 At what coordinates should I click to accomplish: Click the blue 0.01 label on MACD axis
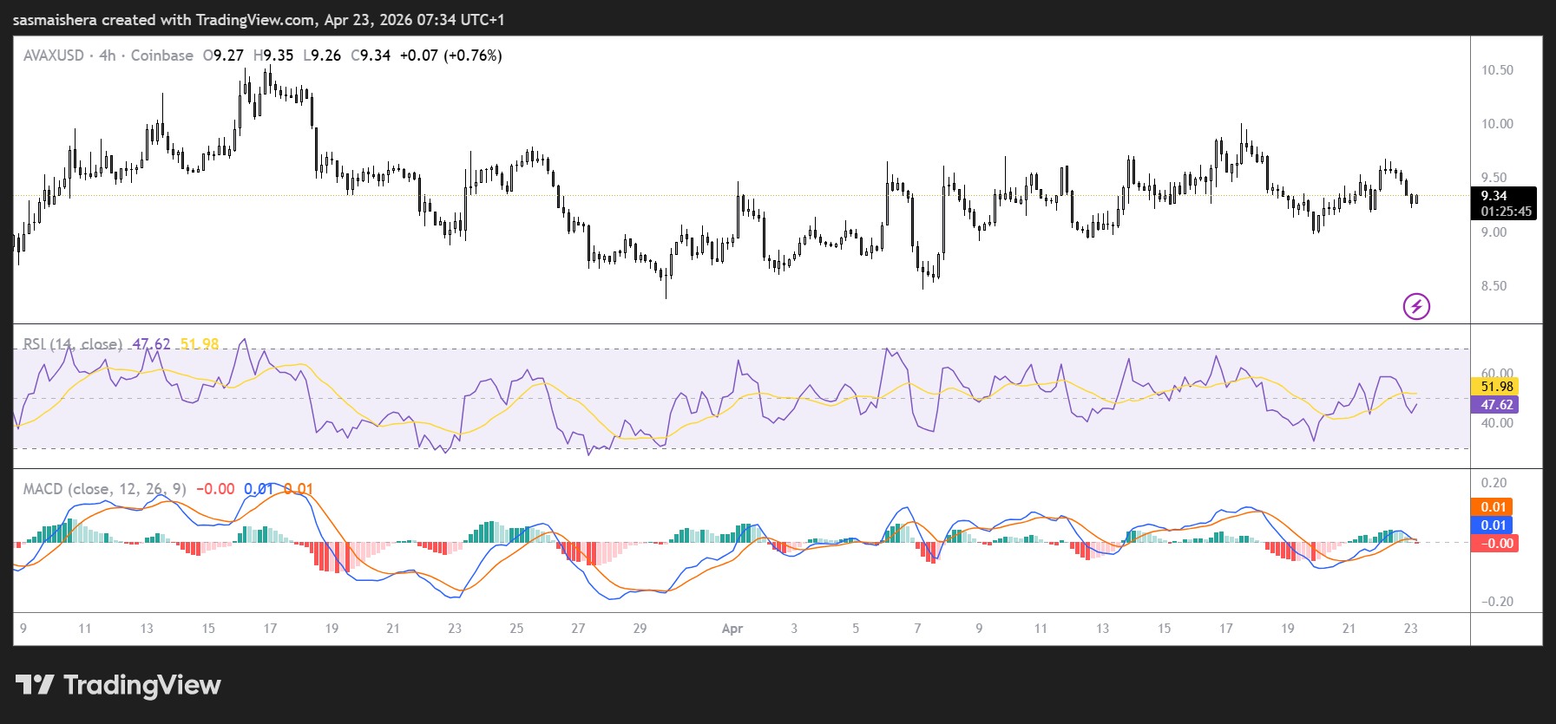tap(1494, 525)
